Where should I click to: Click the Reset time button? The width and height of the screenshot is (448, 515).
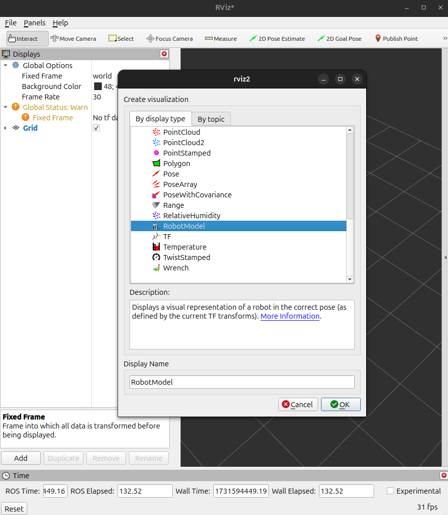pyautogui.click(x=14, y=509)
